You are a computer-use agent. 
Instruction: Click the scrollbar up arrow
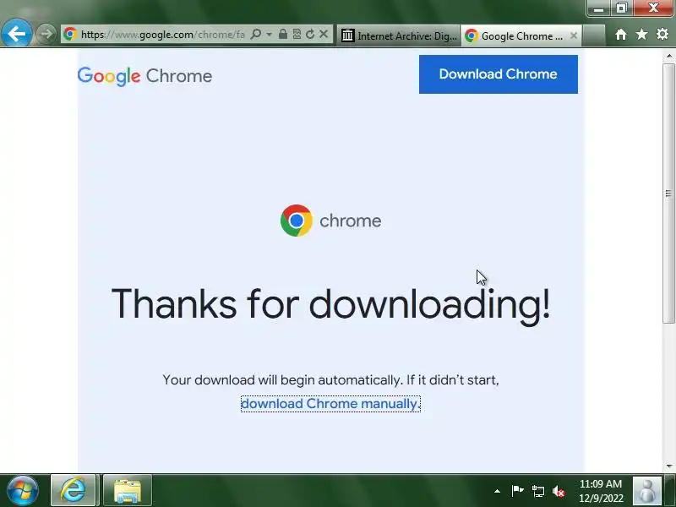668,56
